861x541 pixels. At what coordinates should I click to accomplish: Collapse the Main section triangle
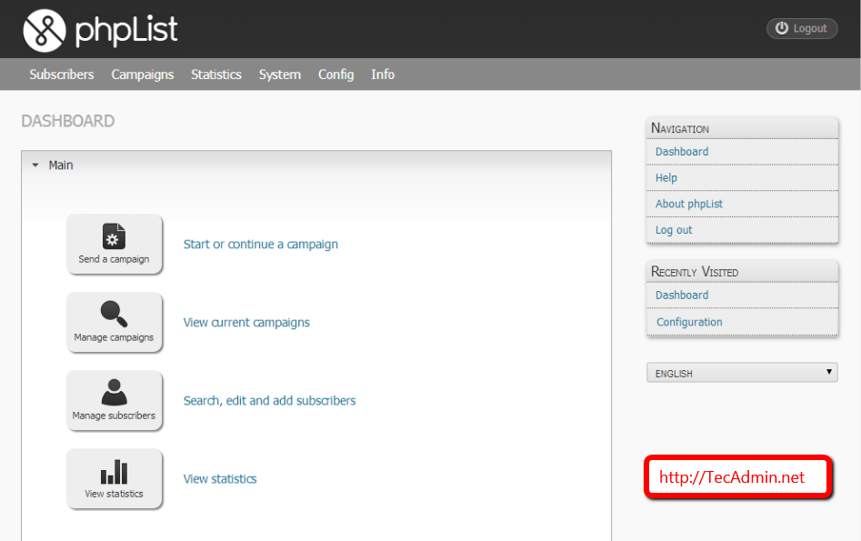point(35,165)
